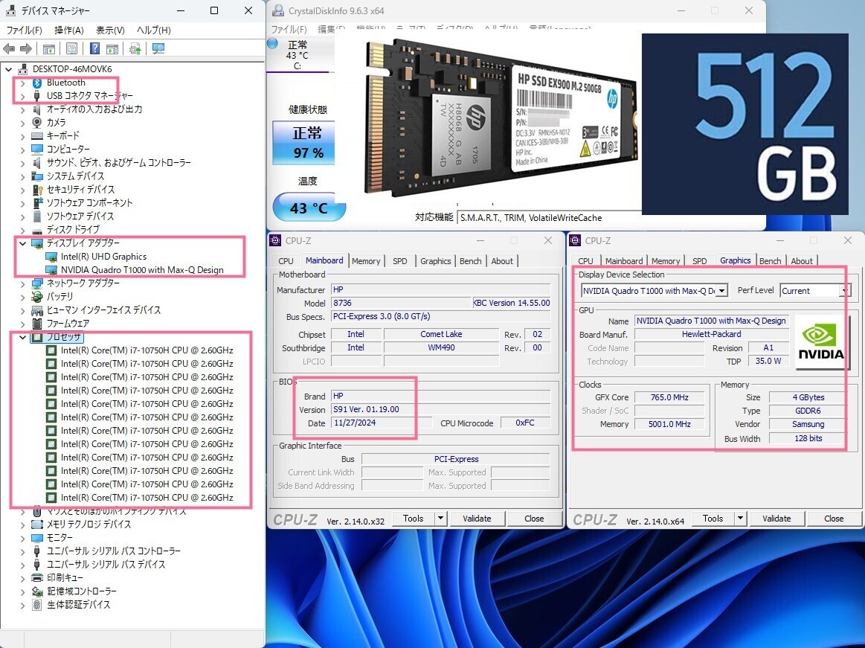Select メモリ テクノロジ デバイス tree row

click(x=89, y=525)
